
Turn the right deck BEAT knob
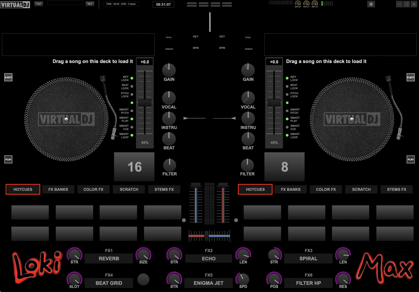248,139
